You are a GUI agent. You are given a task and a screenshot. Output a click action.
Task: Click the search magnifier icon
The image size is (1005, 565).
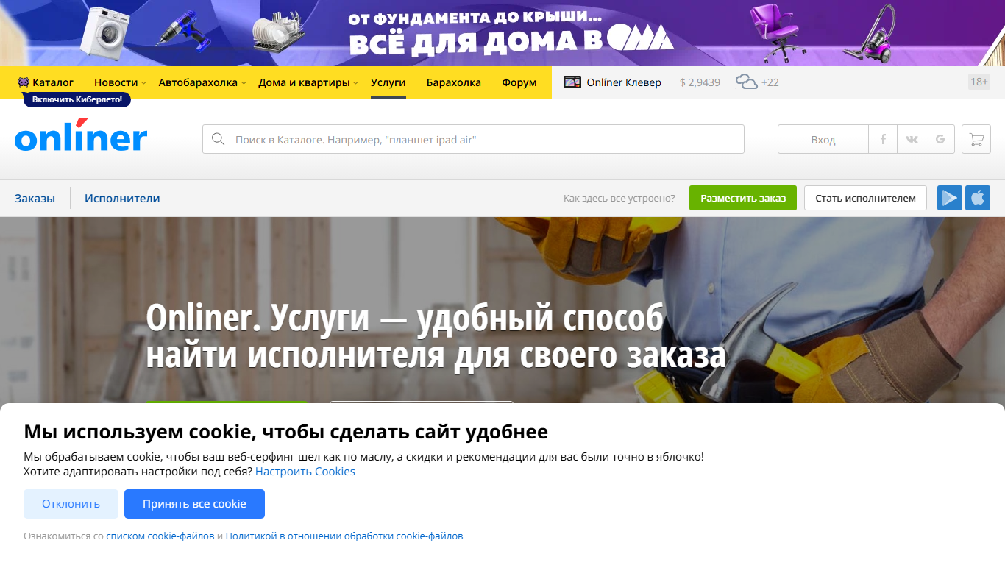pyautogui.click(x=218, y=139)
